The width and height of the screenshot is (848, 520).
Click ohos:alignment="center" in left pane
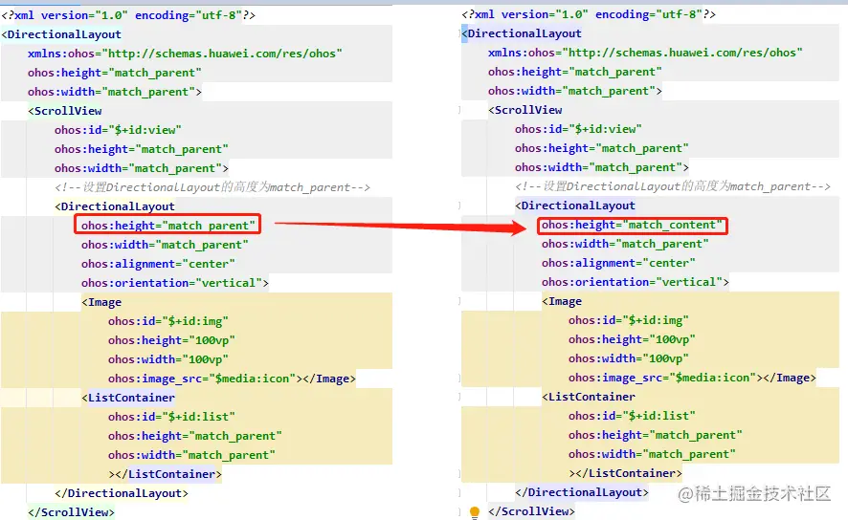pos(158,264)
